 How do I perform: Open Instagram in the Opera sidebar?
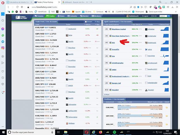[x=3, y=48]
